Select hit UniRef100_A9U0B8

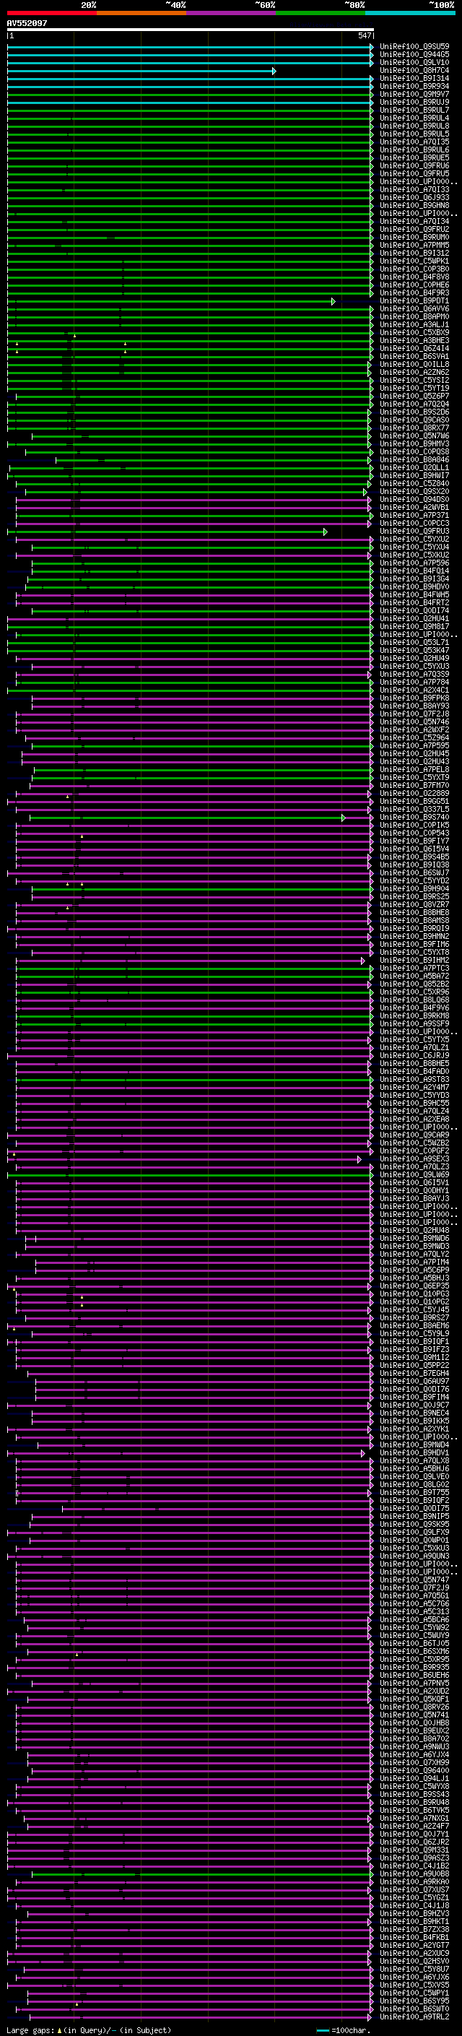[x=414, y=1874]
